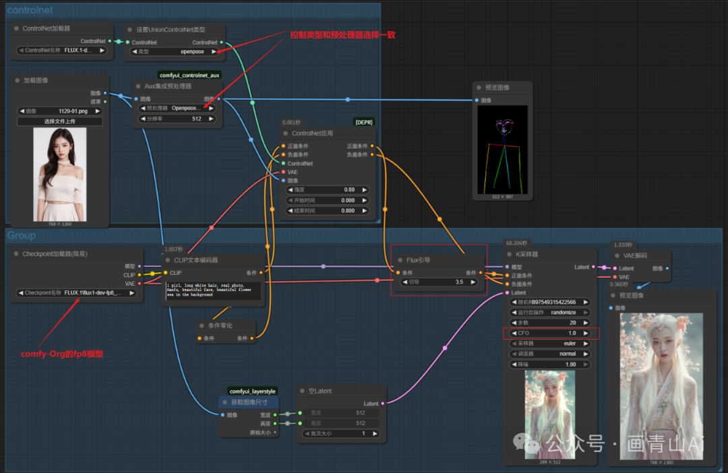Image resolution: width=728 pixels, height=473 pixels.
Task: Open the 调度器 normal dropdown
Action: pyautogui.click(x=550, y=354)
